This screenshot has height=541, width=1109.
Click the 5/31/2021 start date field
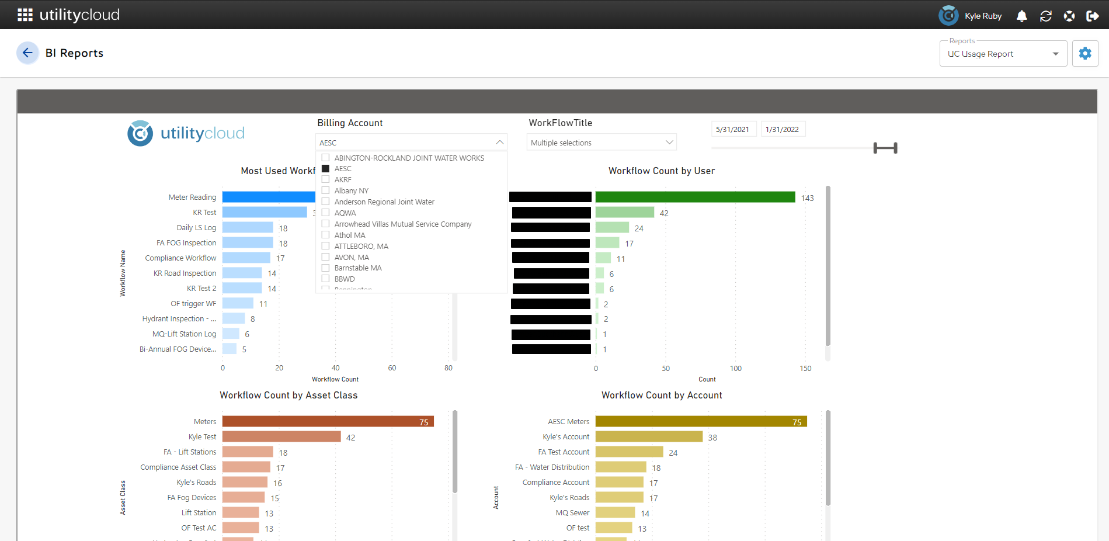(x=733, y=129)
